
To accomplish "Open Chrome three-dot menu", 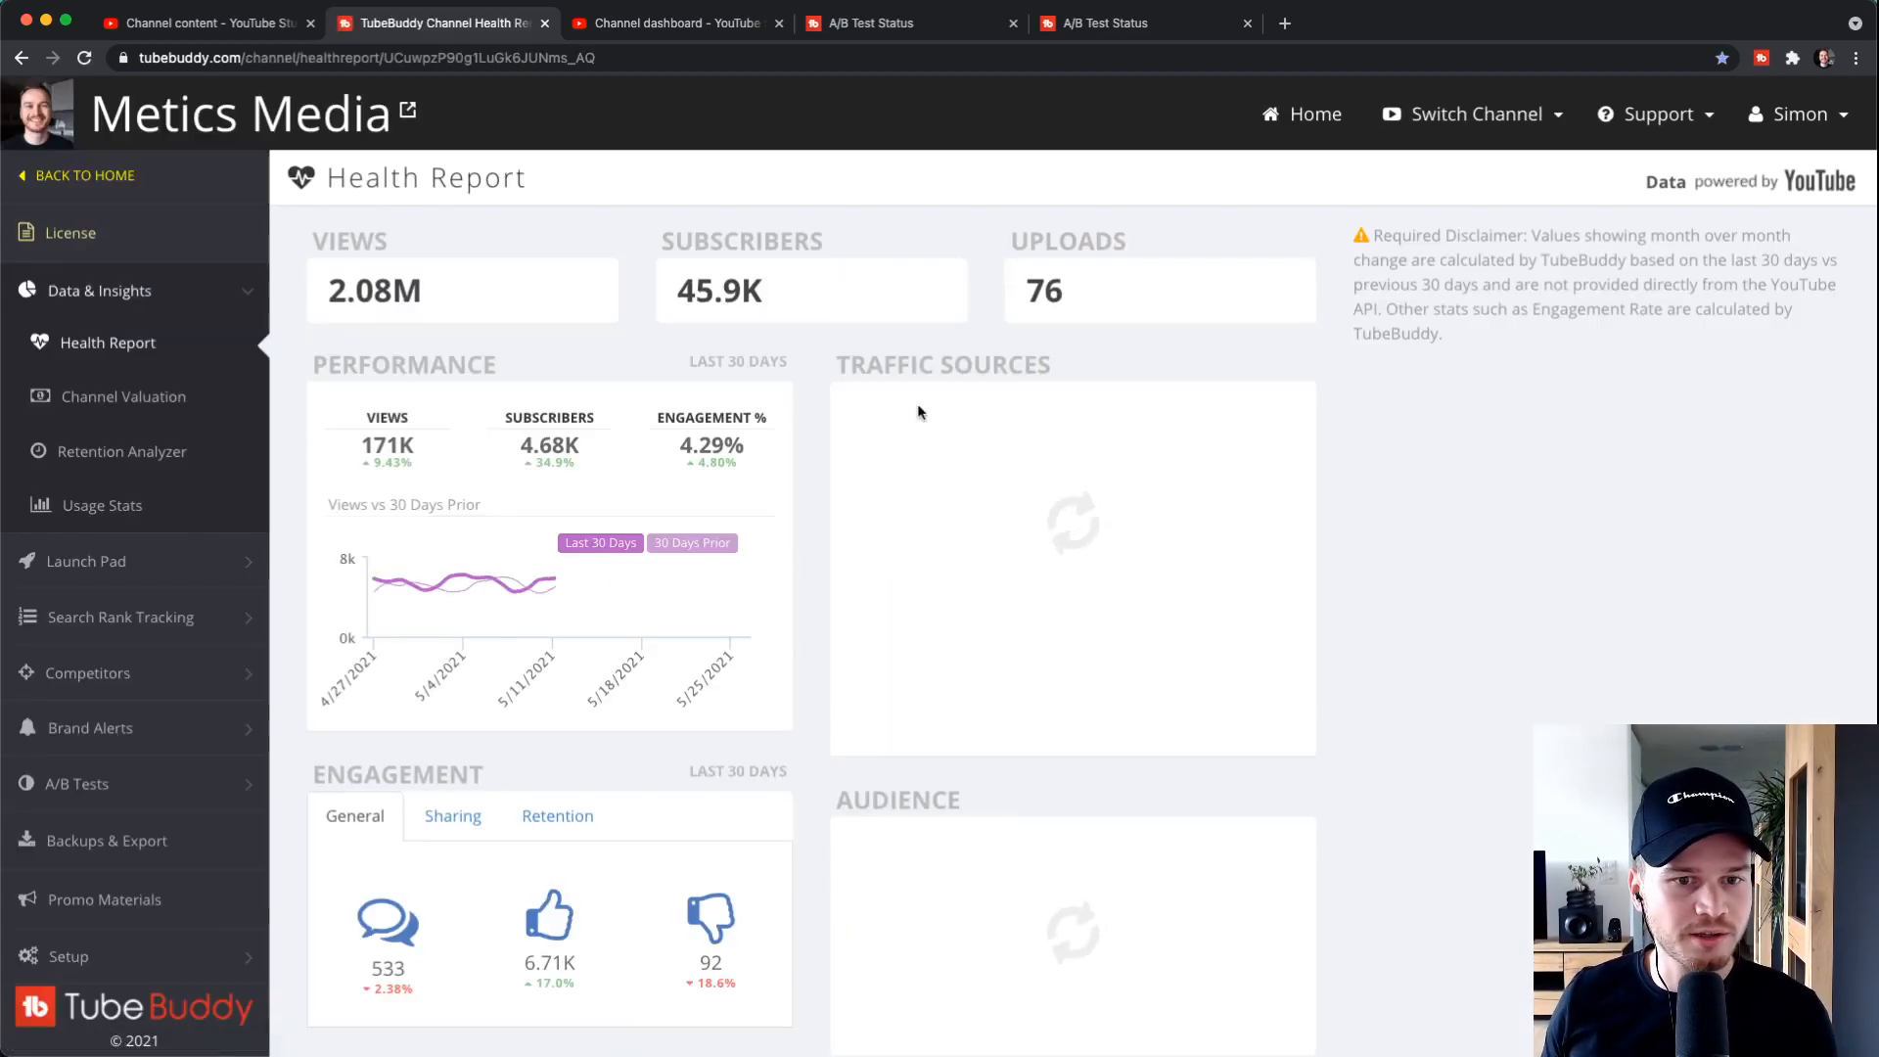I will pos(1856,58).
